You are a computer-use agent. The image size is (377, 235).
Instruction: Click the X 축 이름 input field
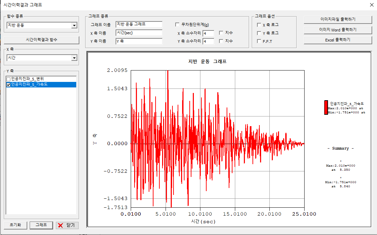pyautogui.click(x=139, y=33)
